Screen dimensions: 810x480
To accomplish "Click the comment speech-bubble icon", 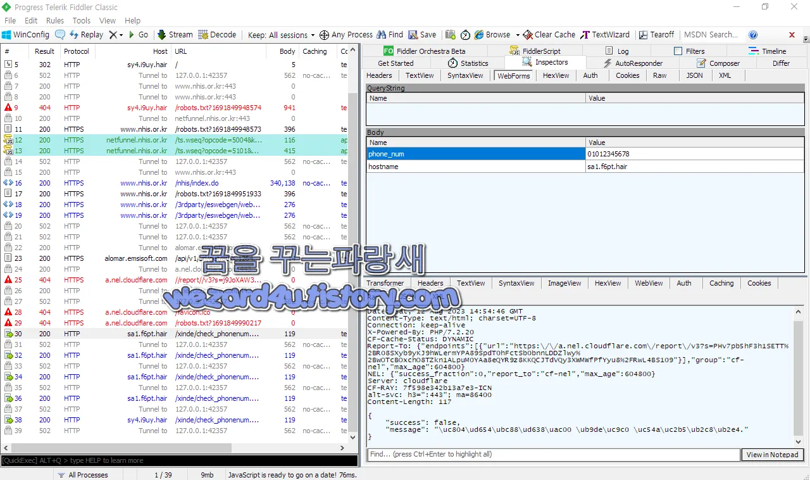I will (60, 35).
